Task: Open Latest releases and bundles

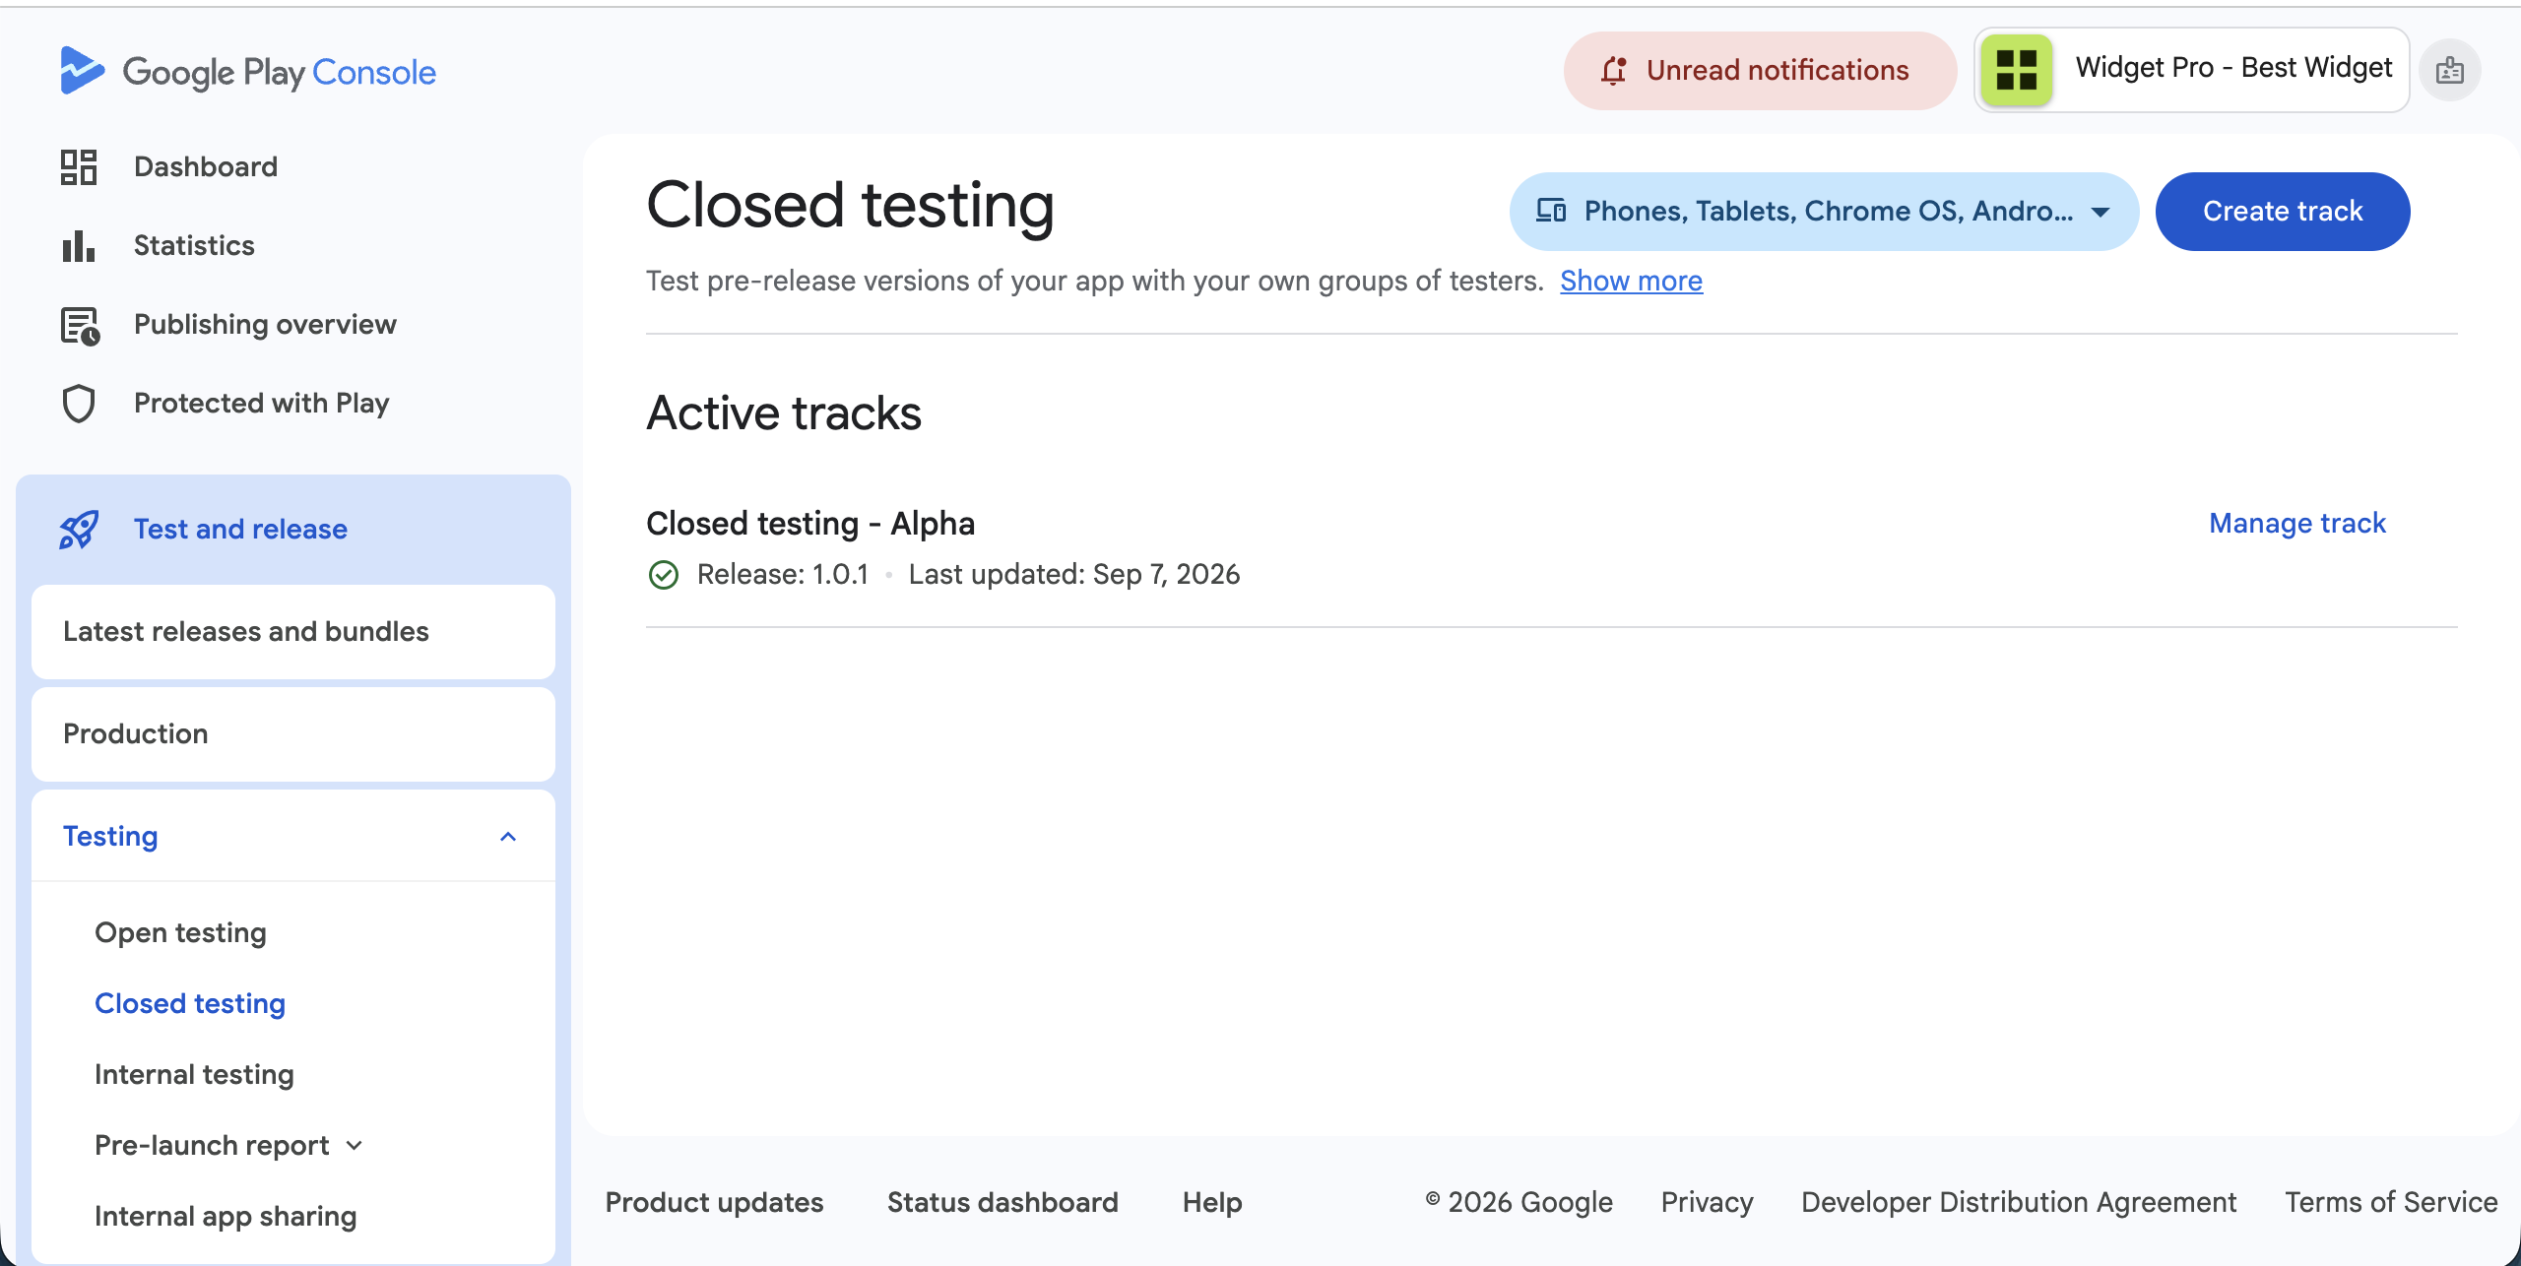Action: tap(293, 632)
